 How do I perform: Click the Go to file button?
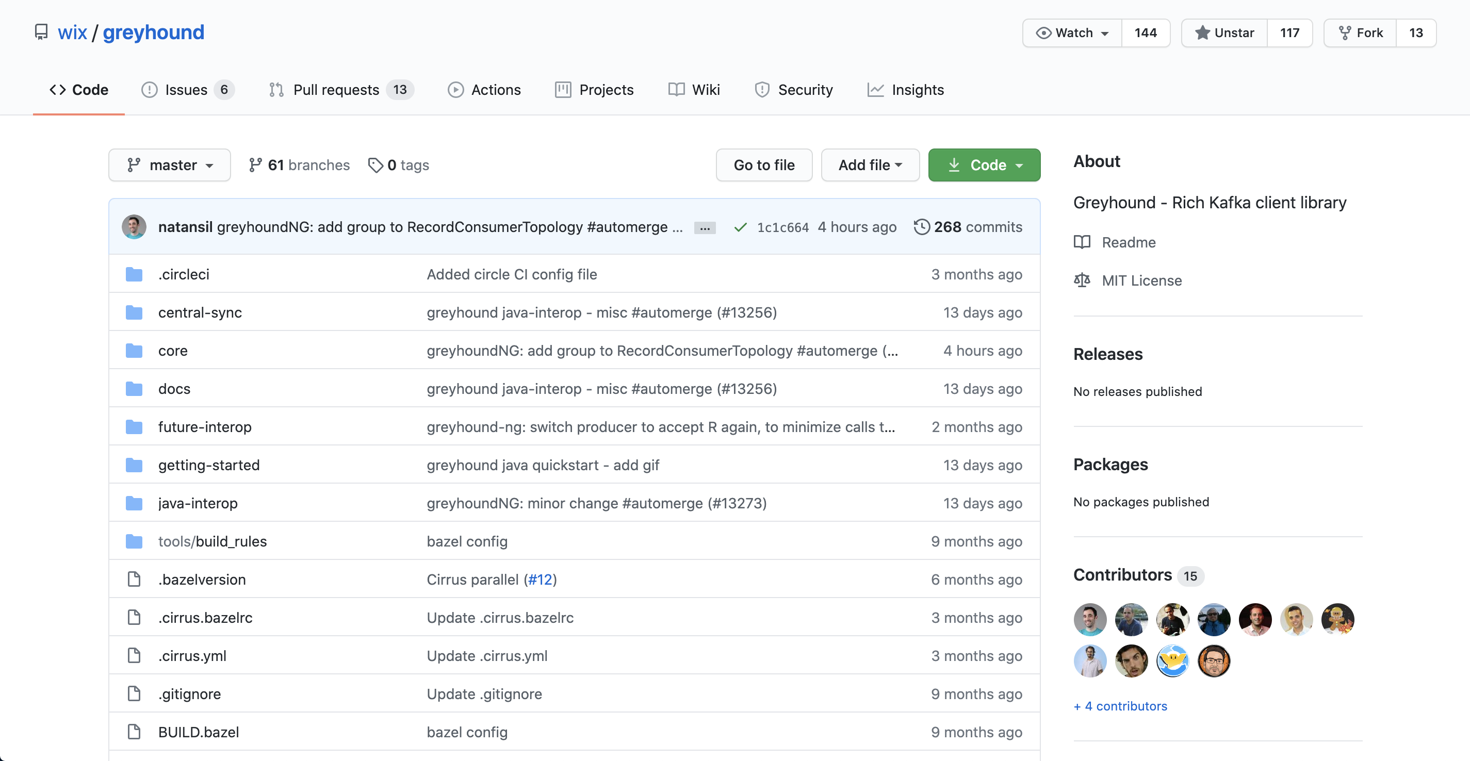[x=763, y=166]
